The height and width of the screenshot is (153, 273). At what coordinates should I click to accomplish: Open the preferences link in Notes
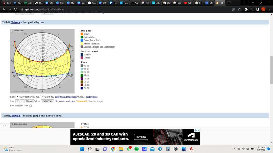(x=91, y=97)
